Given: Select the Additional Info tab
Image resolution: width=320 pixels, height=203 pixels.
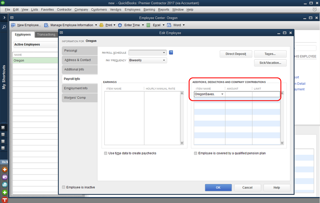Looking at the screenshot, I should click(x=79, y=69).
